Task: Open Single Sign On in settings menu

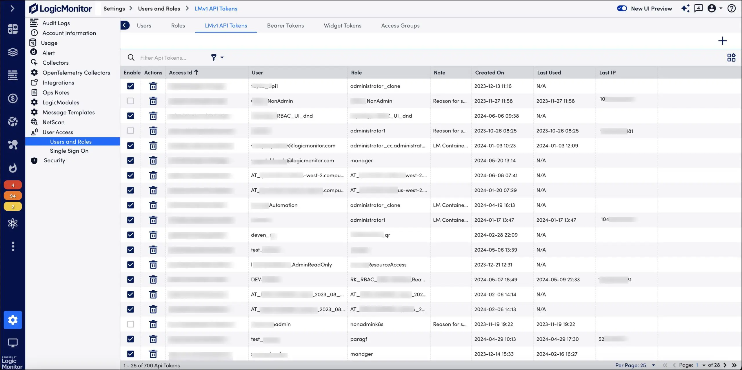Action: point(69,151)
